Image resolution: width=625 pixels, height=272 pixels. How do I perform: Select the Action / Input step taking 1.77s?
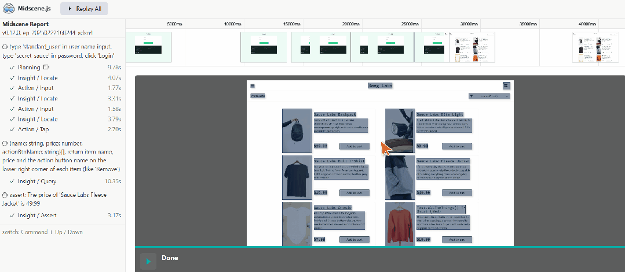coord(63,88)
